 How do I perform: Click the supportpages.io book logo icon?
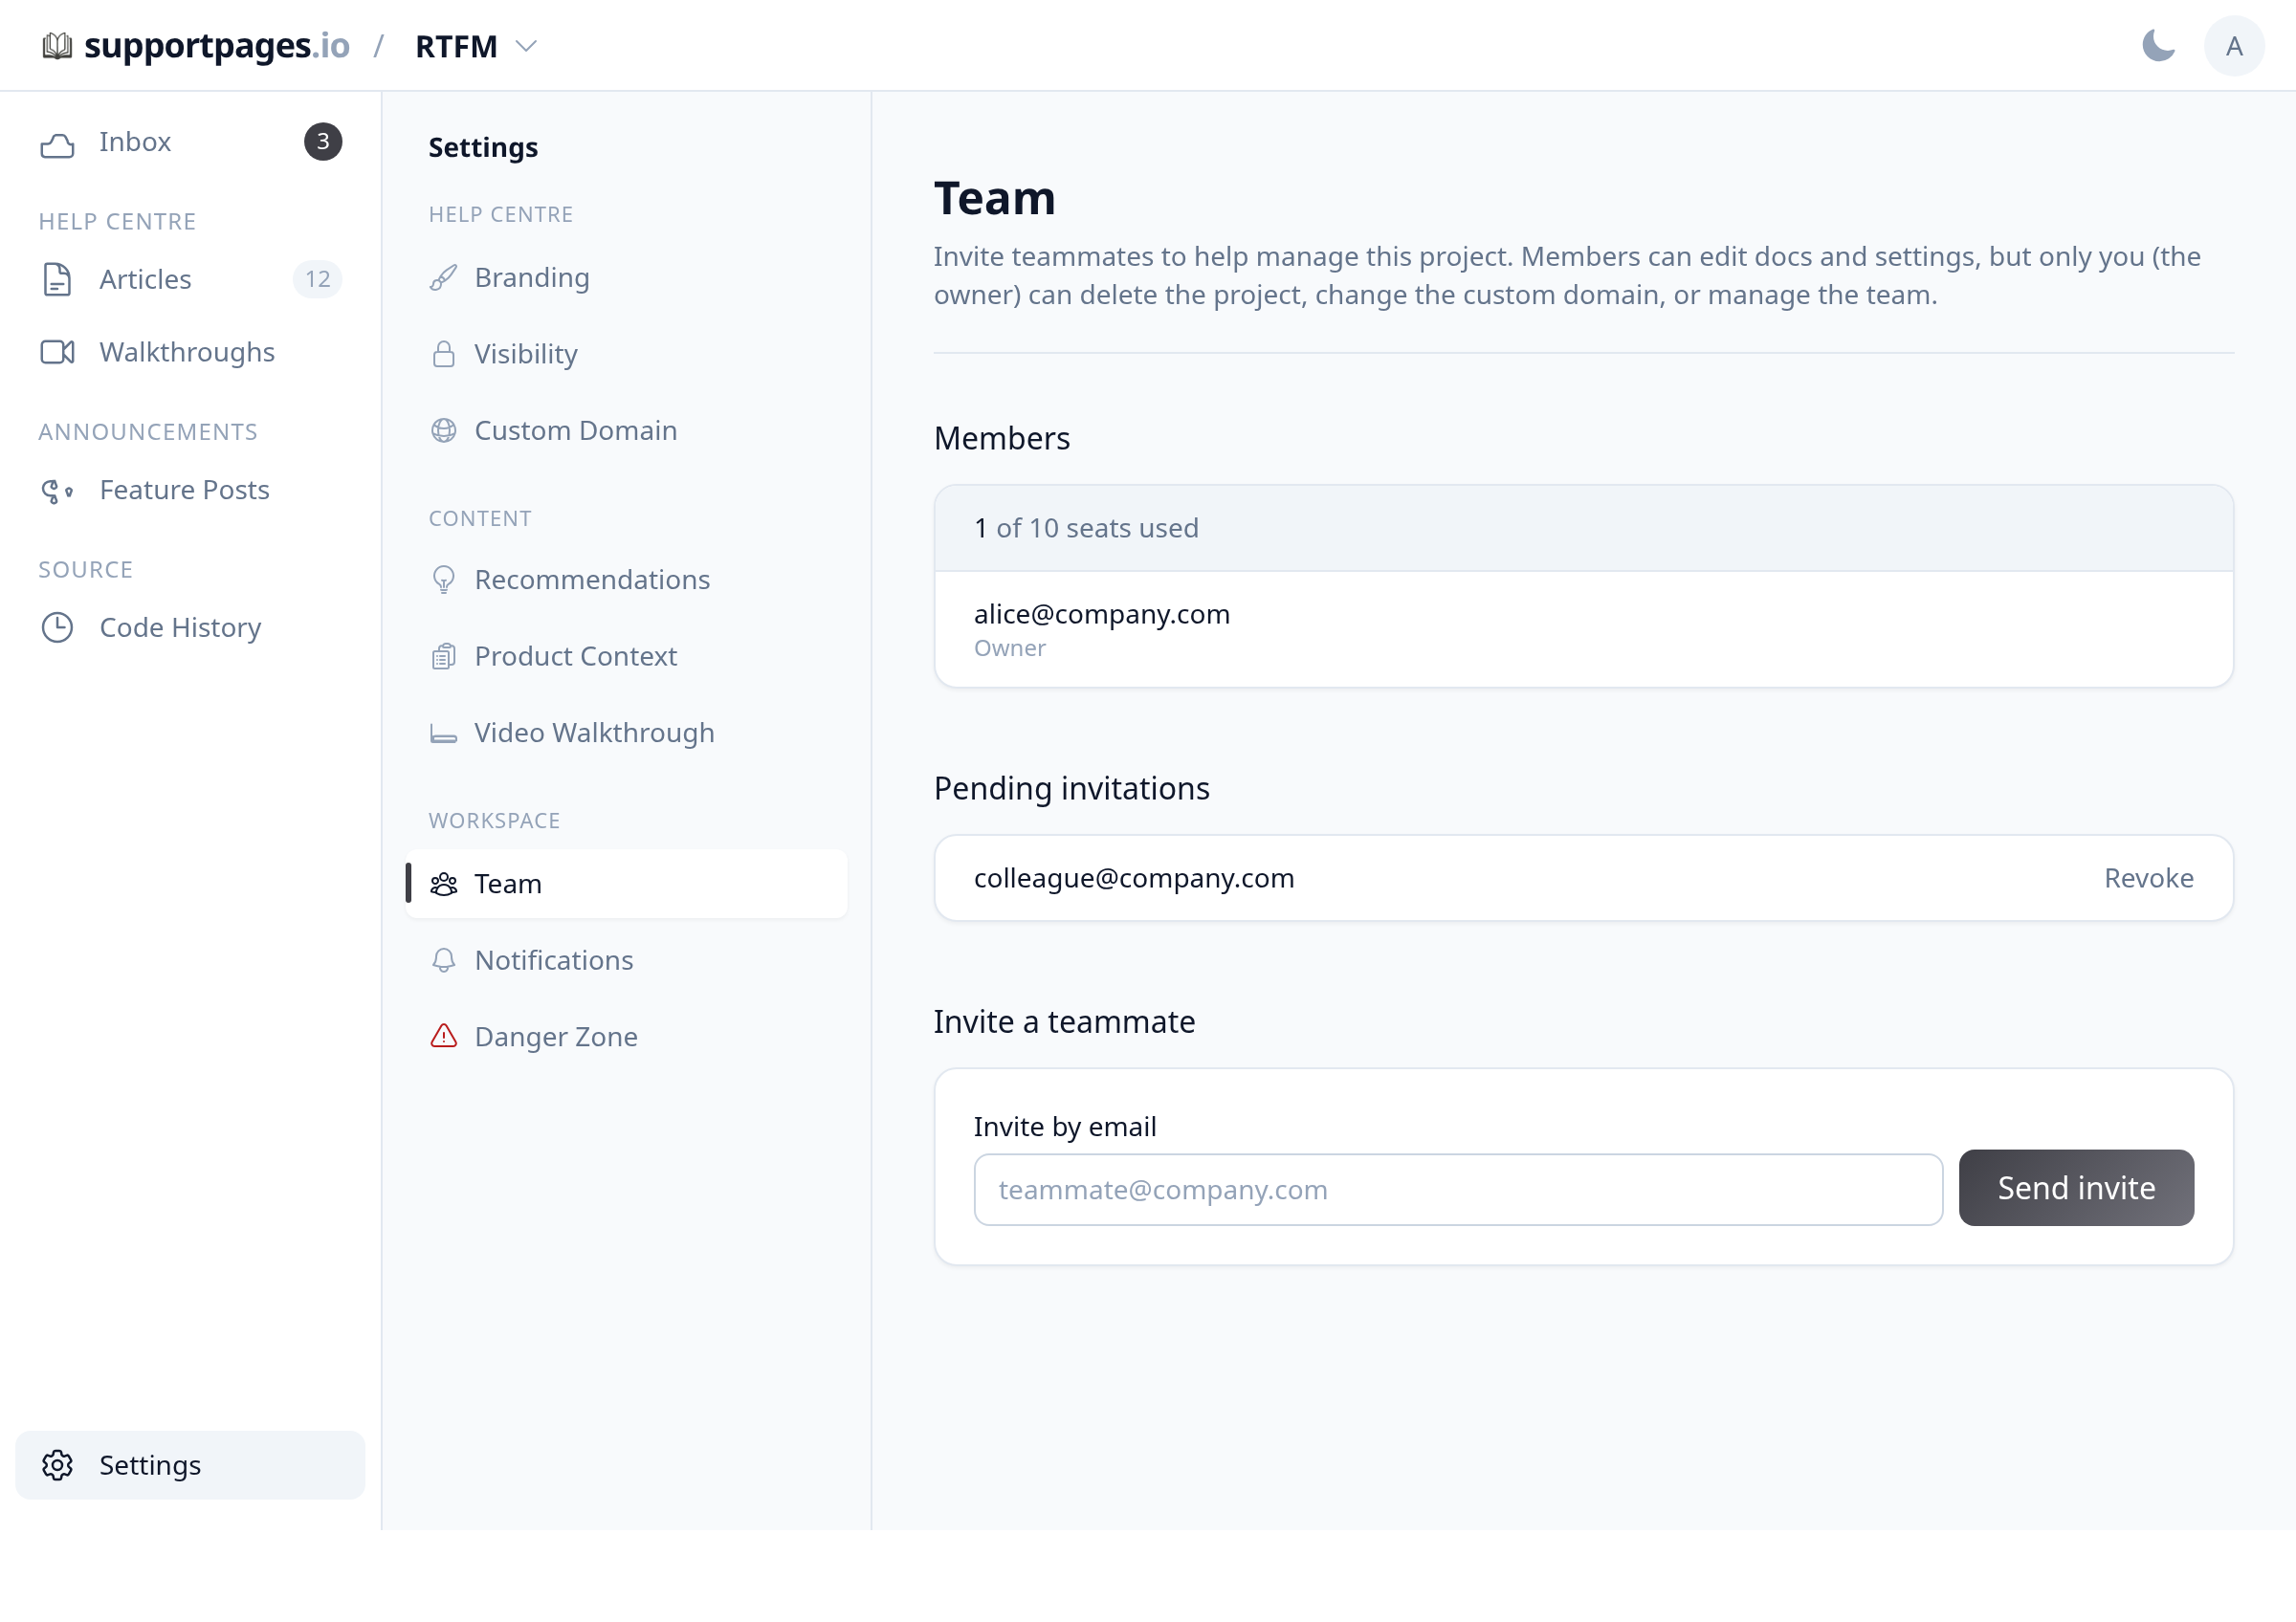tap(57, 46)
